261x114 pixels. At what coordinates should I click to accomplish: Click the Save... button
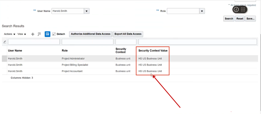coord(250,19)
